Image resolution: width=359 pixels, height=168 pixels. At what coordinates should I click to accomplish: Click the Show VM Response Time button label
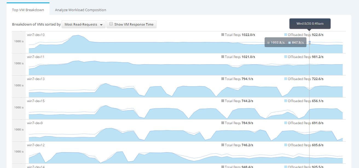point(134,25)
